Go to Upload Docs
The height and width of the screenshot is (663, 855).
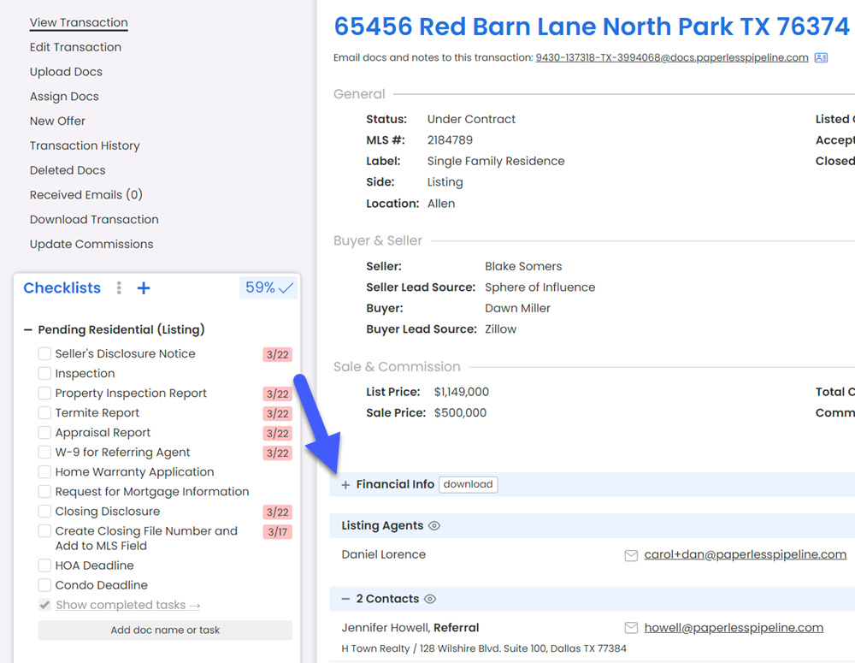click(x=66, y=72)
